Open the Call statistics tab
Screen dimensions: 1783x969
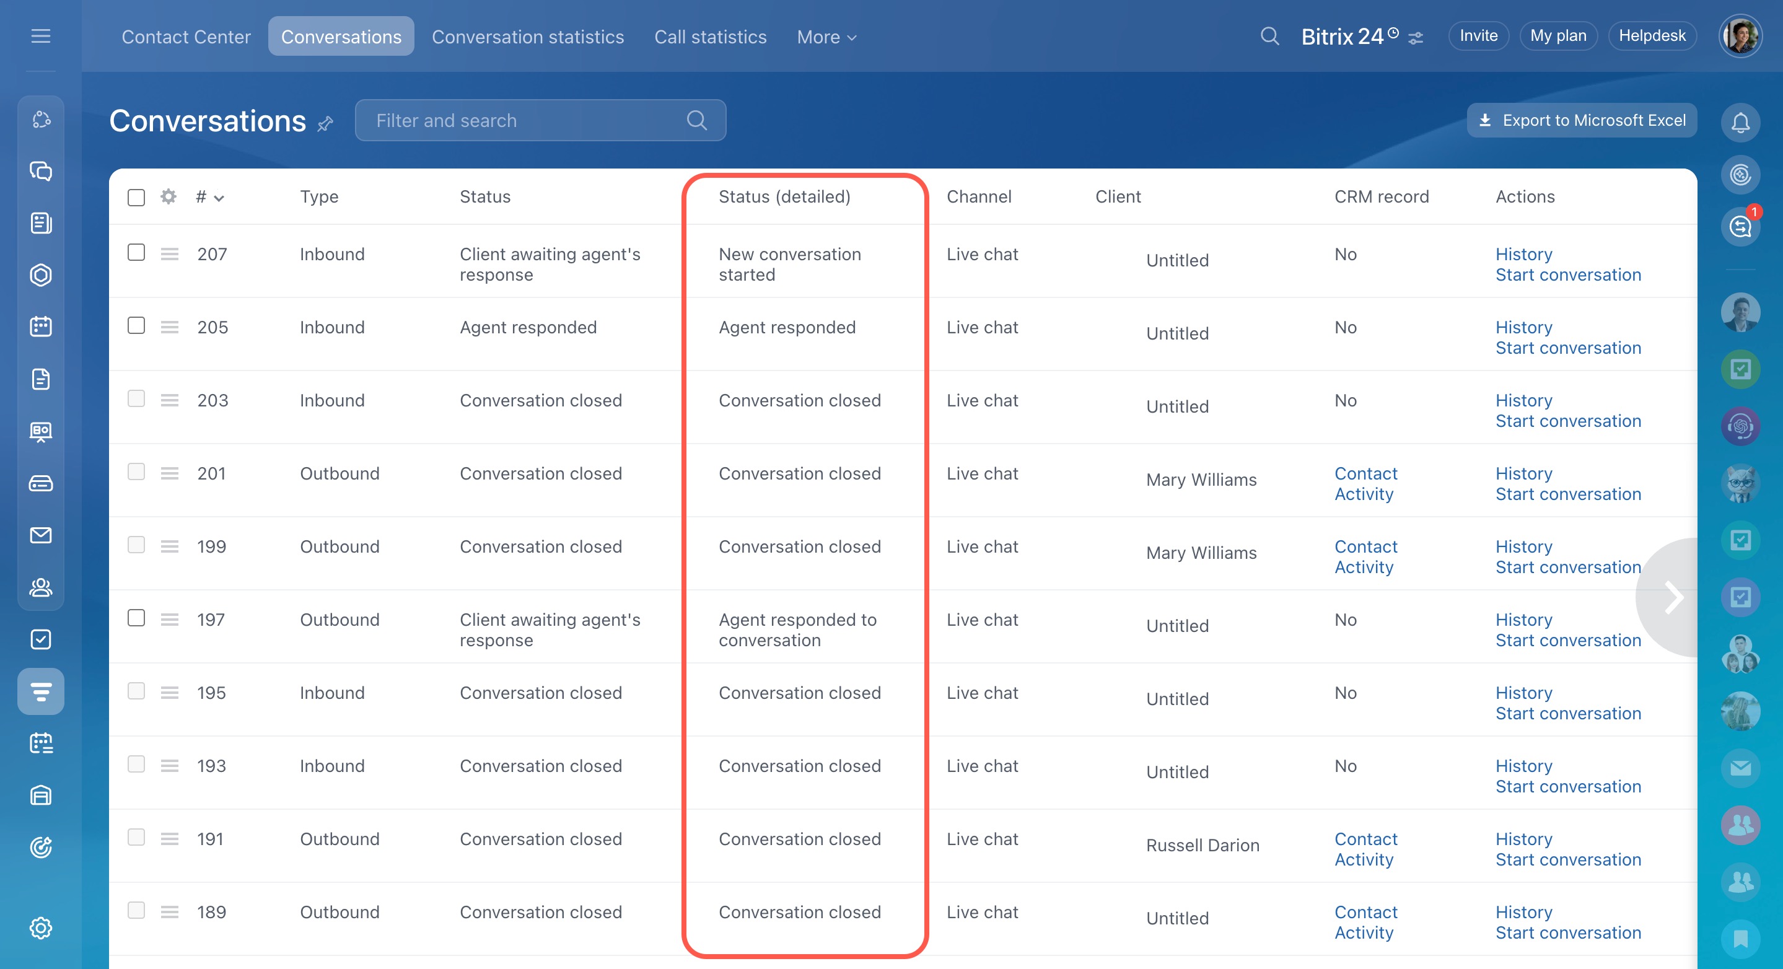click(710, 37)
